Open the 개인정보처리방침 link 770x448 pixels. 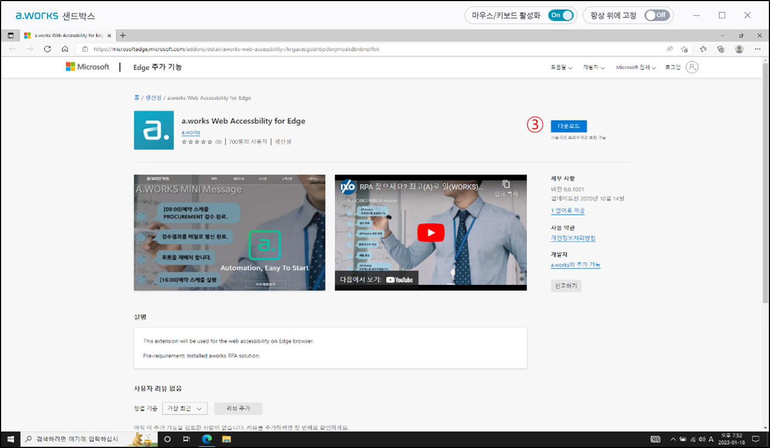tap(573, 238)
